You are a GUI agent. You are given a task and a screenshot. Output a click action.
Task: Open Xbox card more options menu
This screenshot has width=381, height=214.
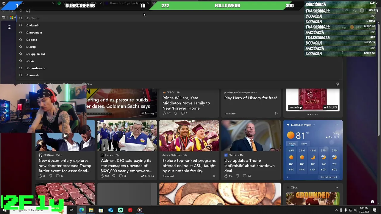pos(337,188)
